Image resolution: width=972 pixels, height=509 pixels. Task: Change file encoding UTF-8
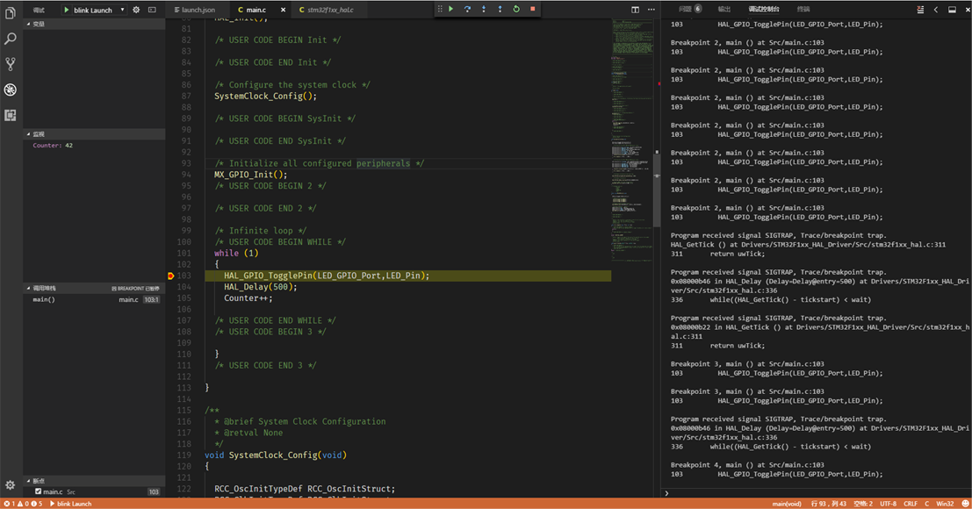[889, 504]
